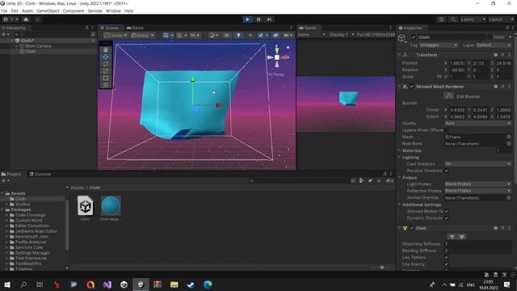Open the Tag dropdown
This screenshot has height=291, width=517.
point(438,45)
